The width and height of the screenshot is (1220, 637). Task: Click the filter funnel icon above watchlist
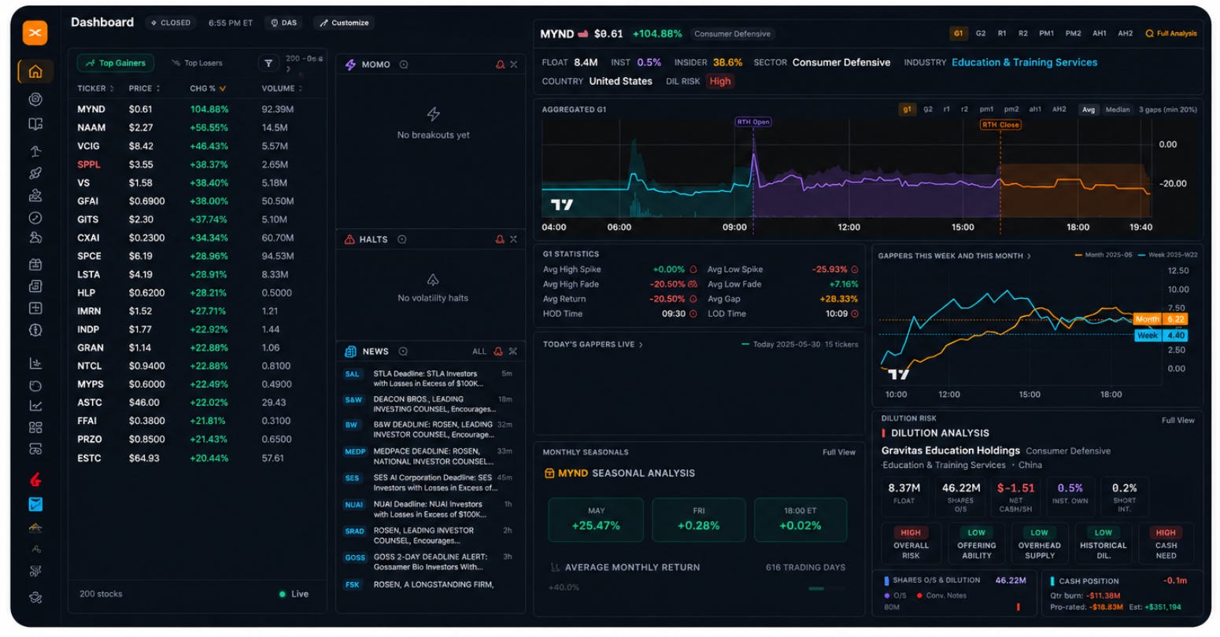[x=268, y=64]
